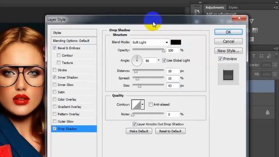279x157 pixels.
Task: Uncheck Bevel & Emboss effect
Action: pos(54,48)
